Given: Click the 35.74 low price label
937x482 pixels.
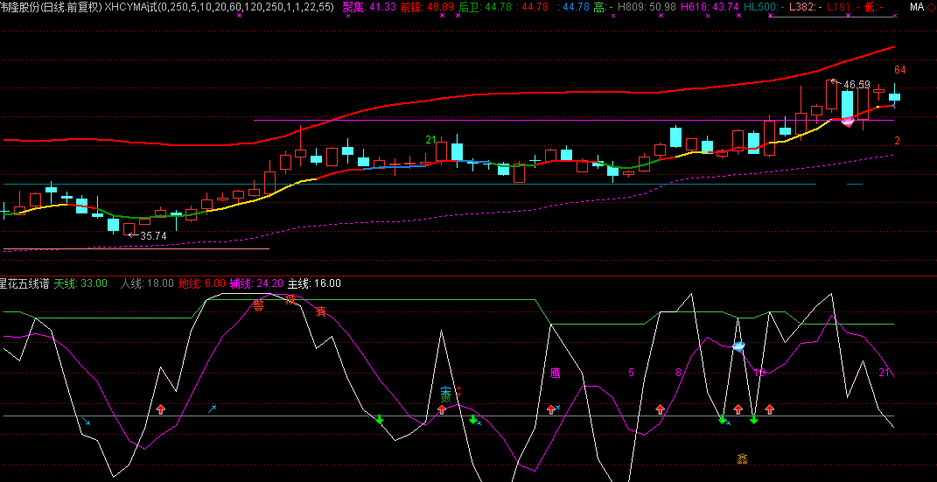Looking at the screenshot, I should (x=152, y=235).
